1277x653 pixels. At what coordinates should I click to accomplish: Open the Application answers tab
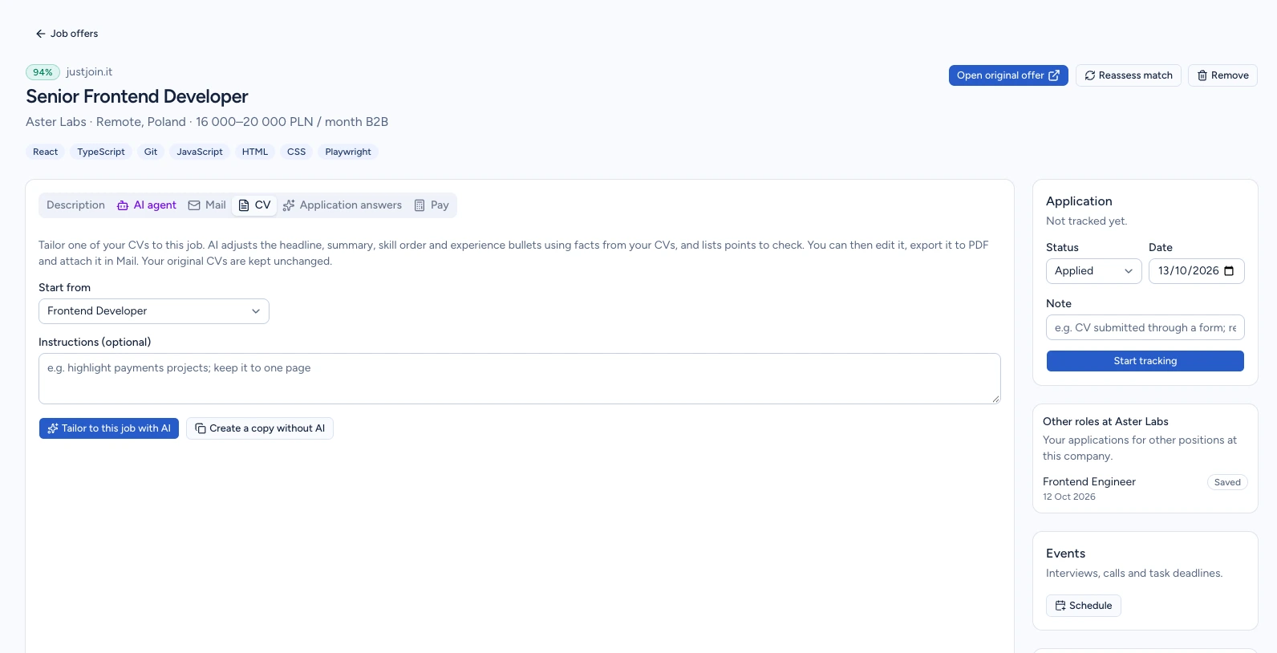coord(343,205)
